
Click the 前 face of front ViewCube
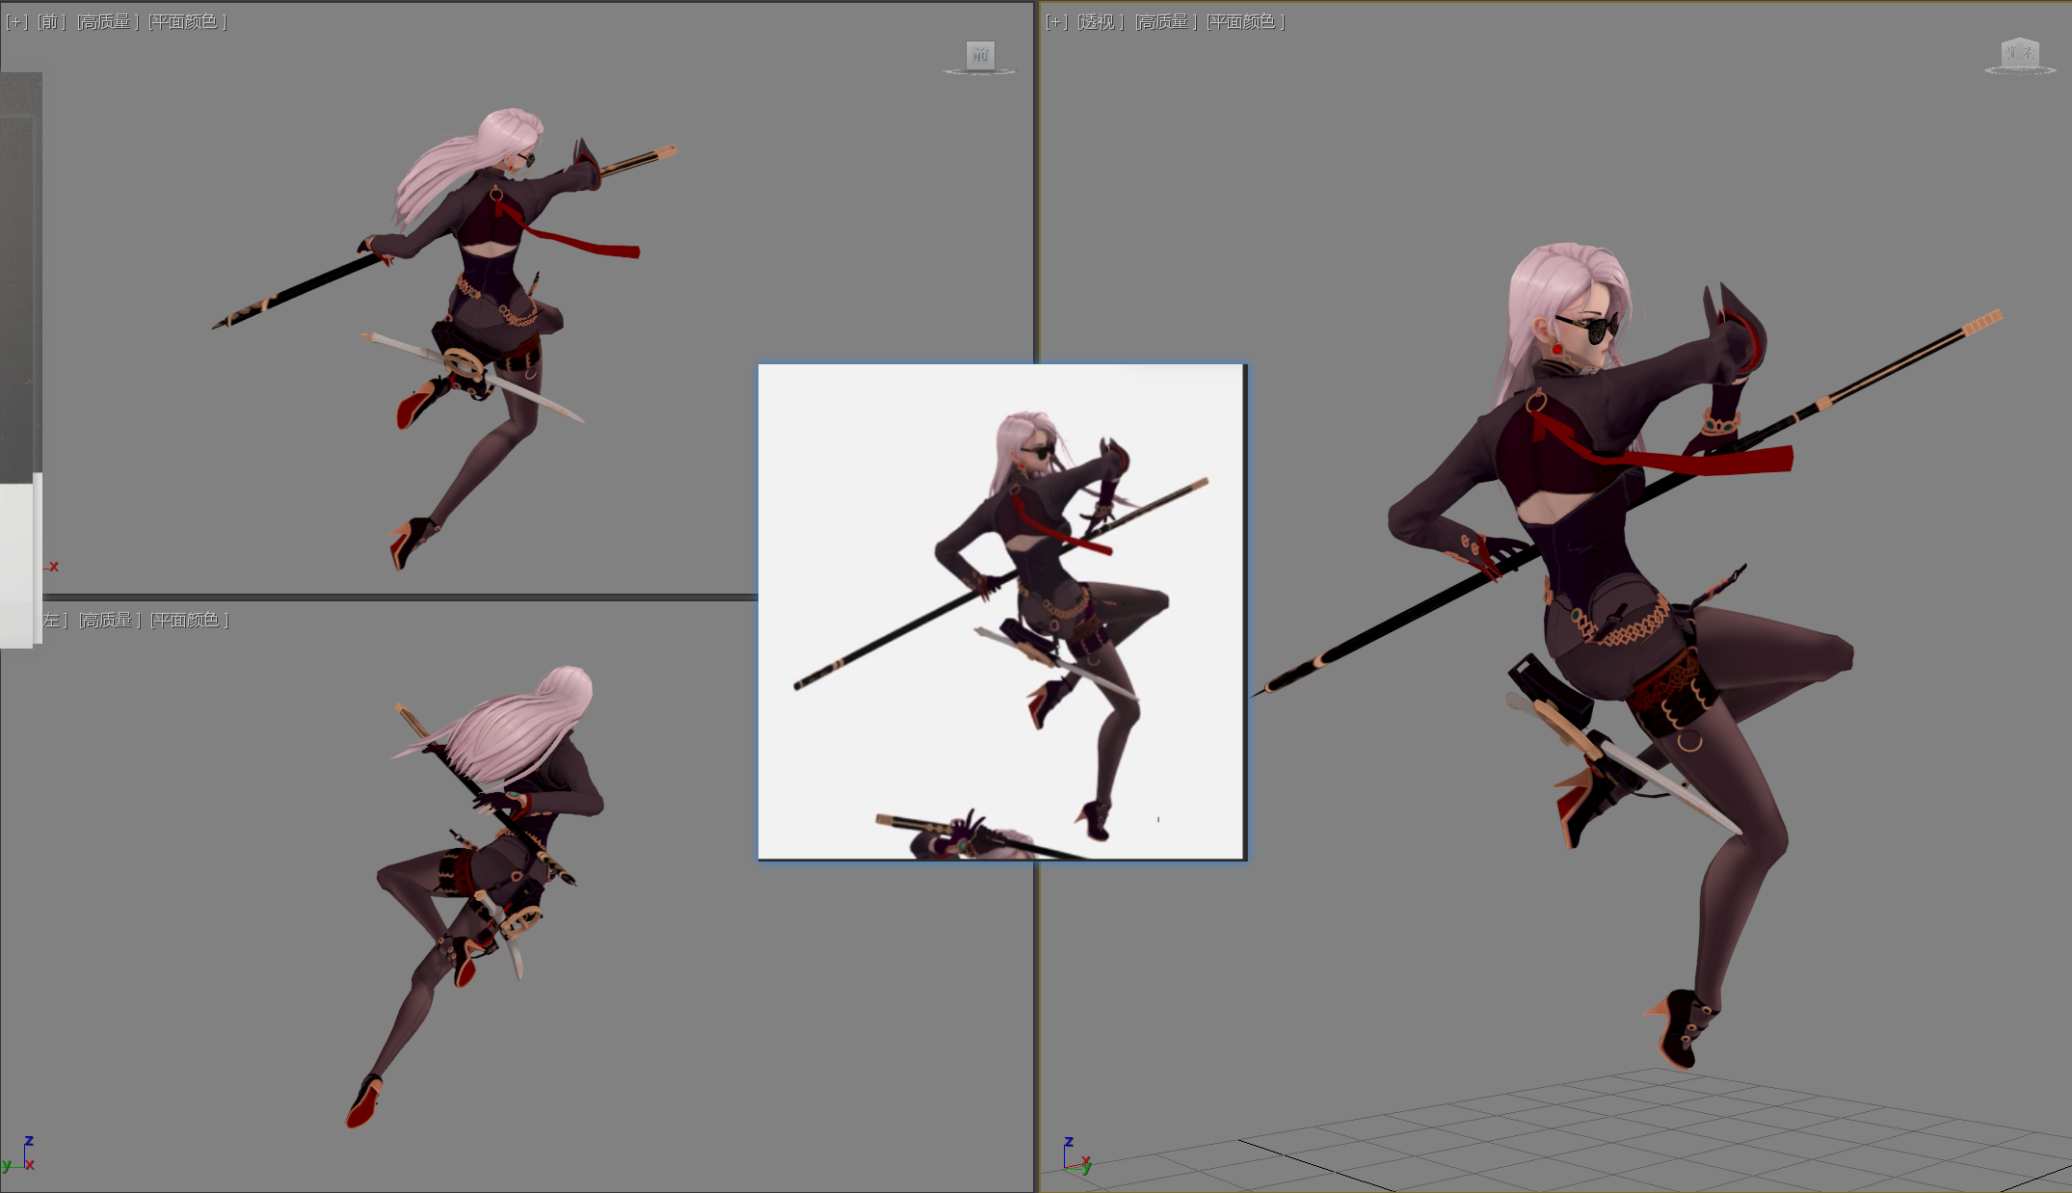click(980, 55)
